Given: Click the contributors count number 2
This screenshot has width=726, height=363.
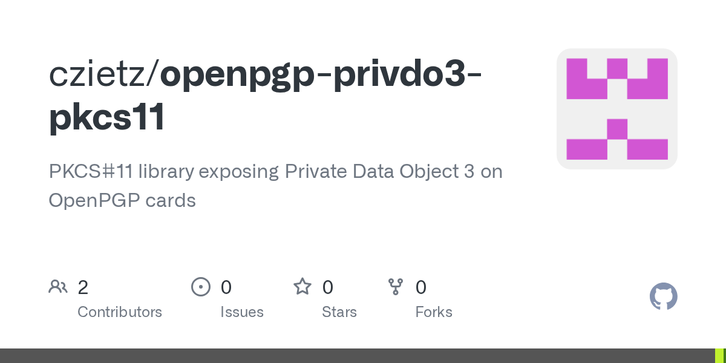Looking at the screenshot, I should click(x=83, y=287).
